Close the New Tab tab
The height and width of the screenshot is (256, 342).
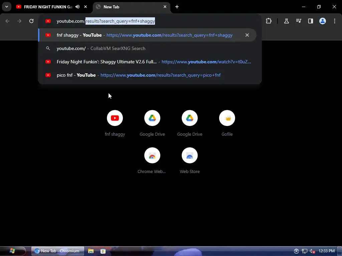(165, 7)
